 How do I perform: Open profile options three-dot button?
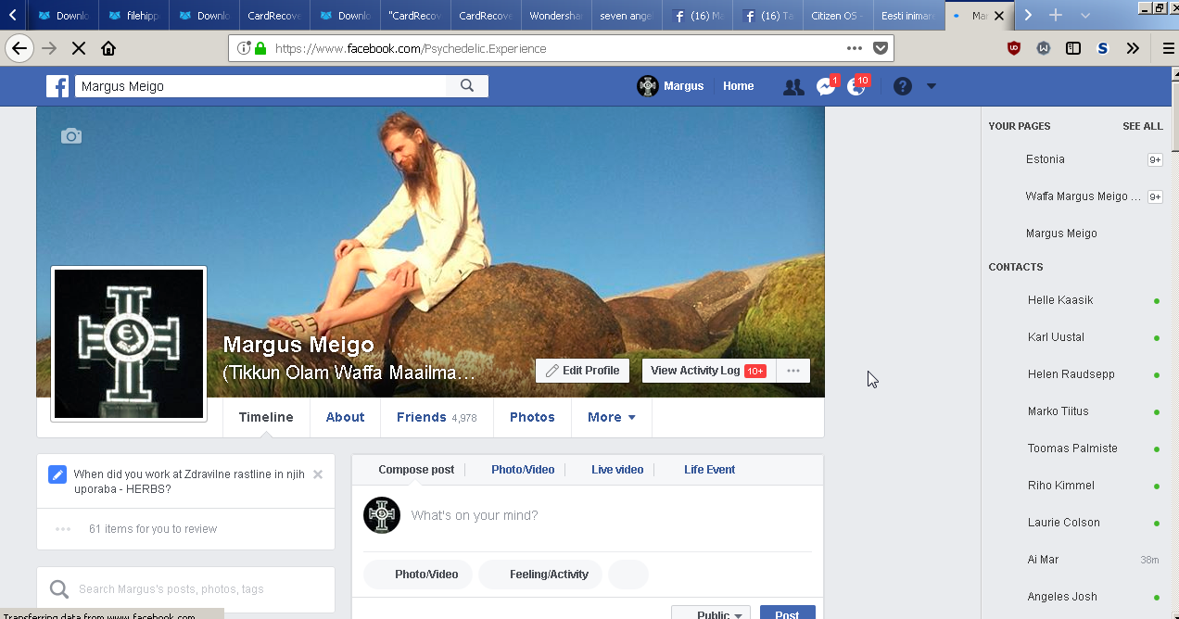tap(792, 371)
